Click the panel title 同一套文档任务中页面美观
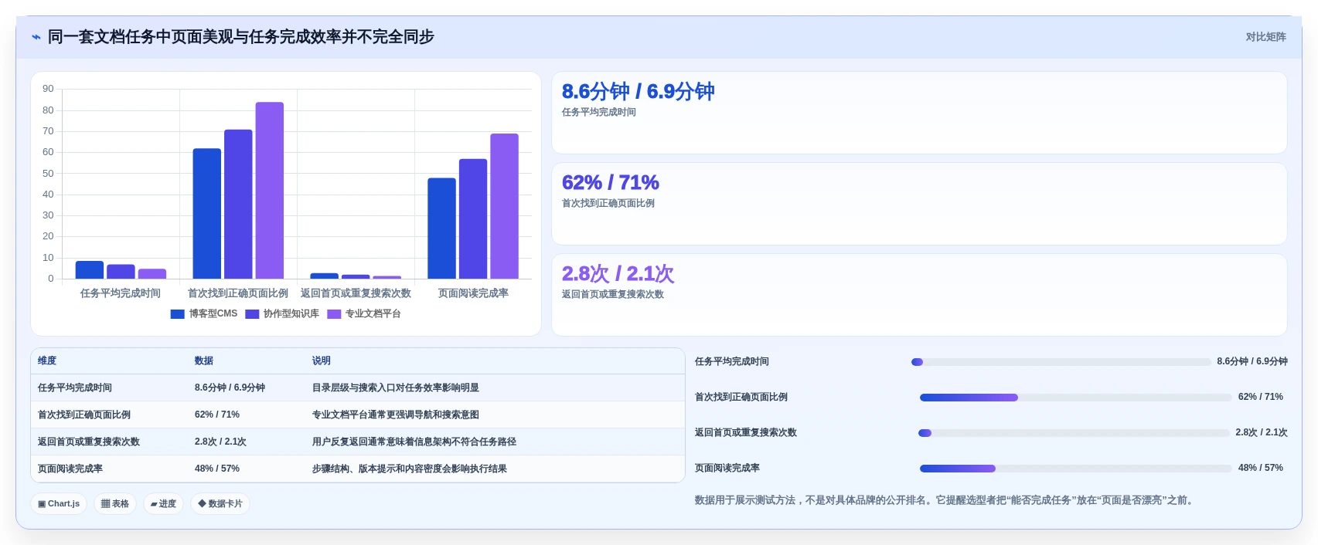Viewport: 1318px width, 545px height. 241,37
